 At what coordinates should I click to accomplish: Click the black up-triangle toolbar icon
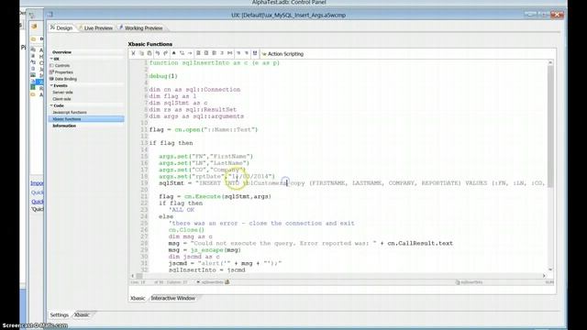point(173,53)
